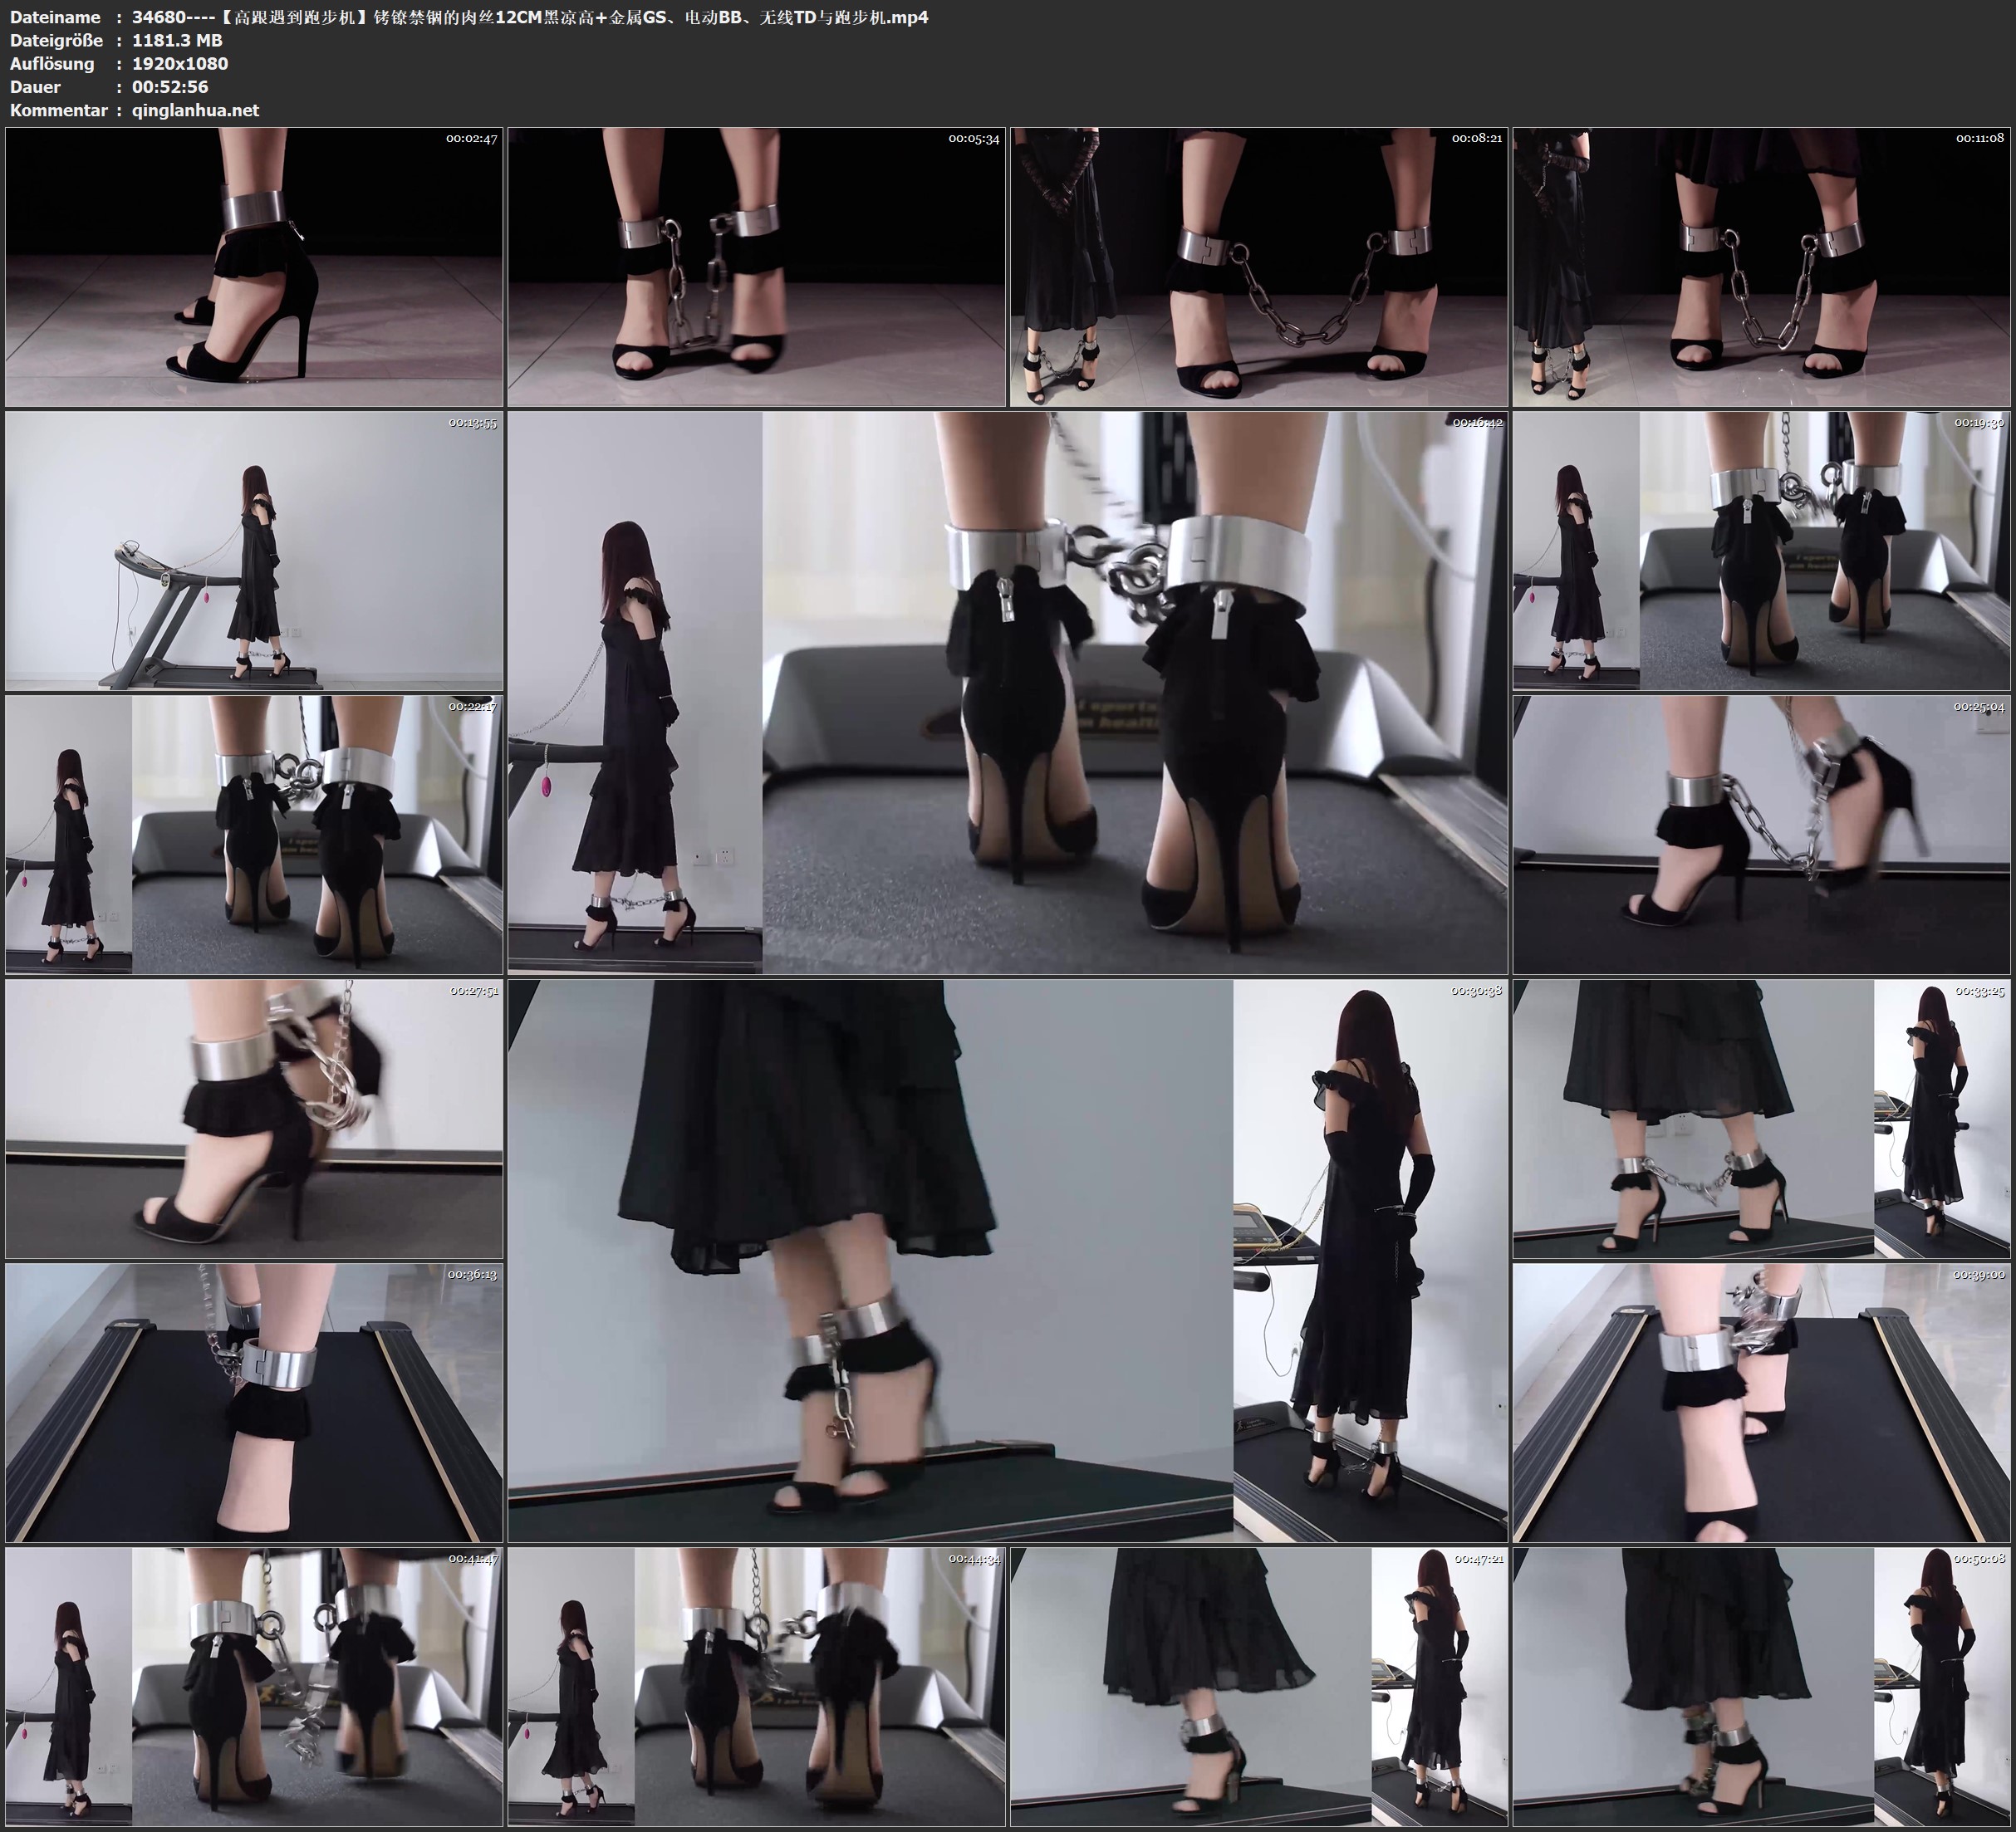Viewport: 2016px width, 1832px height.
Task: Select the 00:11:08 frame thumbnail
Action: click(1761, 267)
